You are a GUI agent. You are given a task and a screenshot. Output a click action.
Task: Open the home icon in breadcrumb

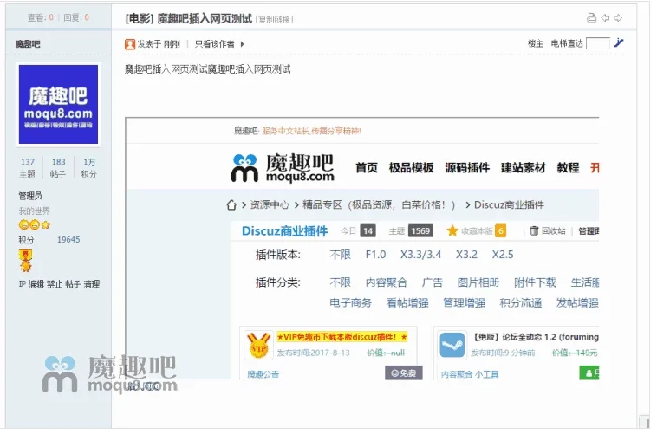231,204
